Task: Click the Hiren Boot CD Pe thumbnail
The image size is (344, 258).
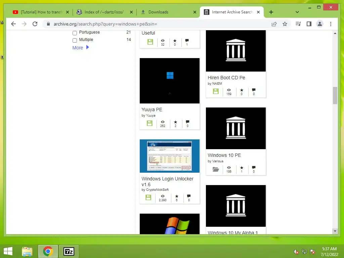Action: pos(236,51)
